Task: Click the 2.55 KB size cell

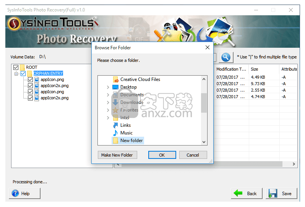Action: (x=258, y=91)
